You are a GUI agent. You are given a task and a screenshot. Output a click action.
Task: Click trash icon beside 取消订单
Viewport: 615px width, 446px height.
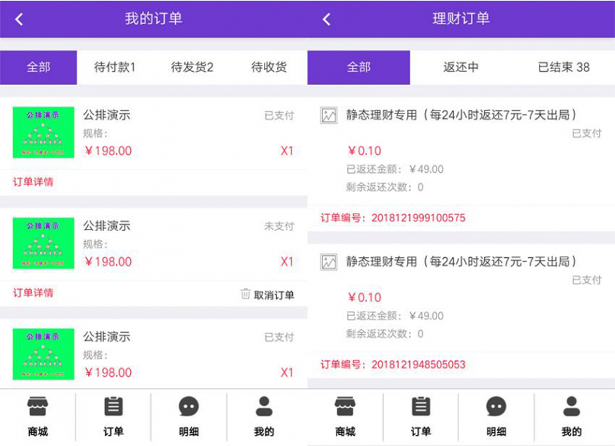[245, 295]
